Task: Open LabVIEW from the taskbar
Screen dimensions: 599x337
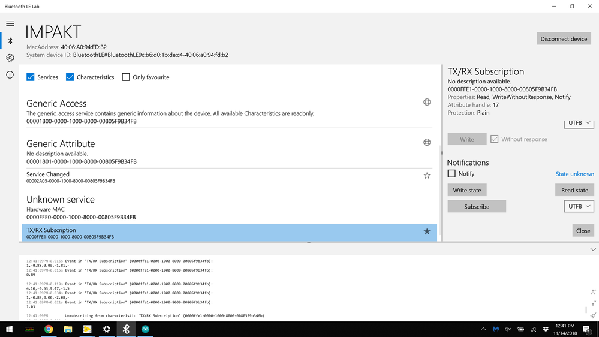Action: pyautogui.click(x=87, y=329)
